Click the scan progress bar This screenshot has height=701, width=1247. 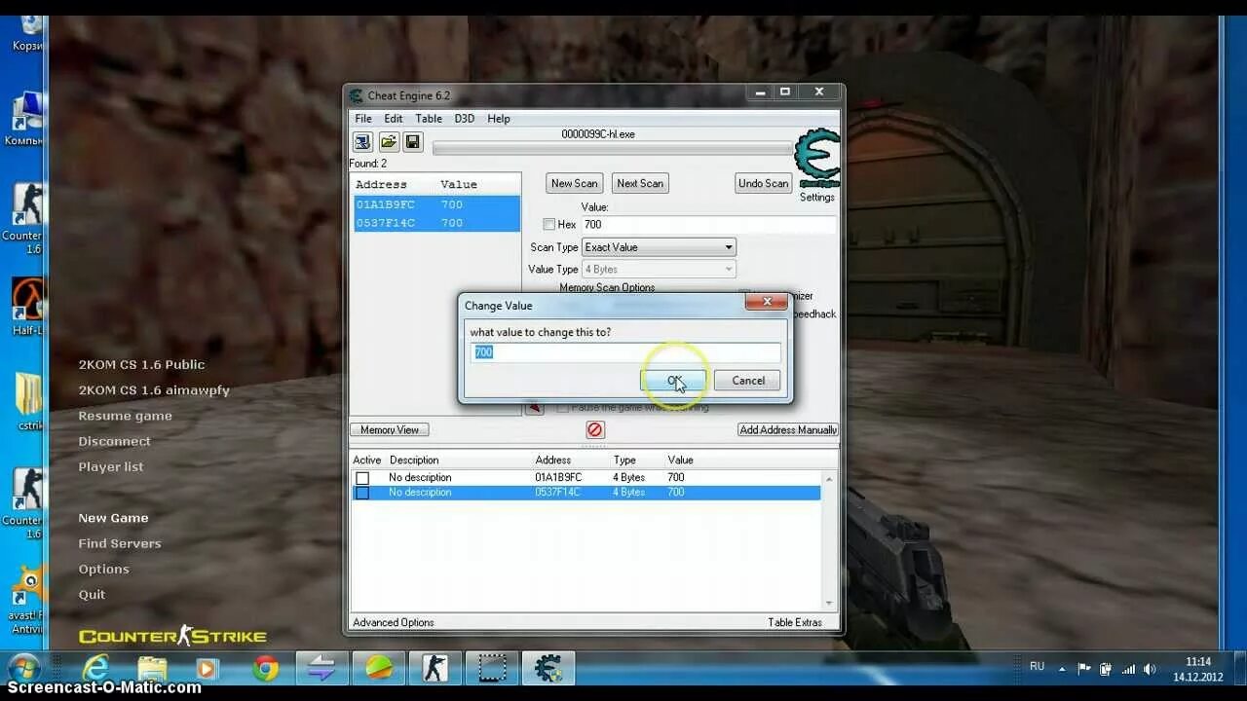[x=612, y=148]
